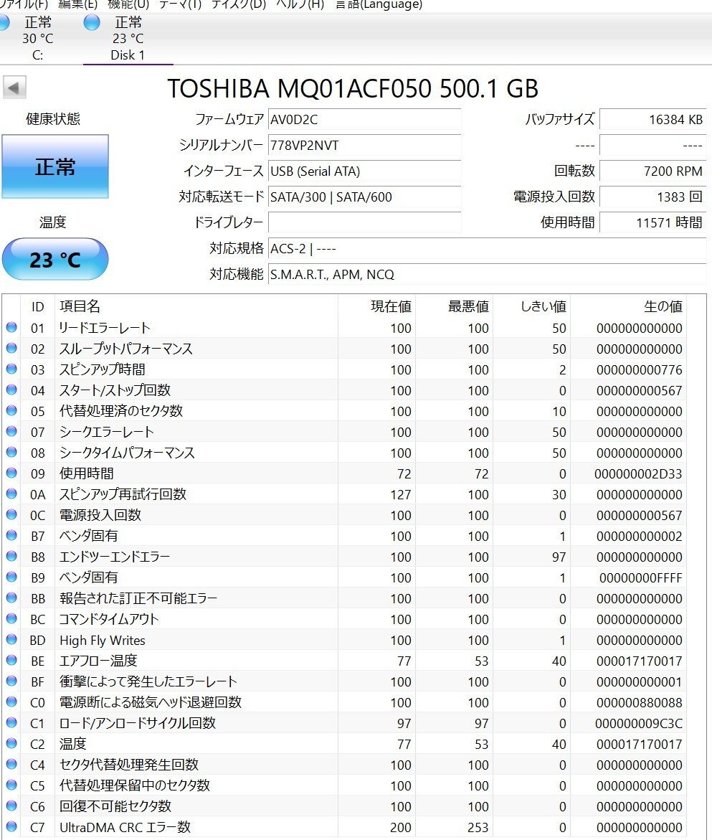Open the 機能 menu

(128, 4)
